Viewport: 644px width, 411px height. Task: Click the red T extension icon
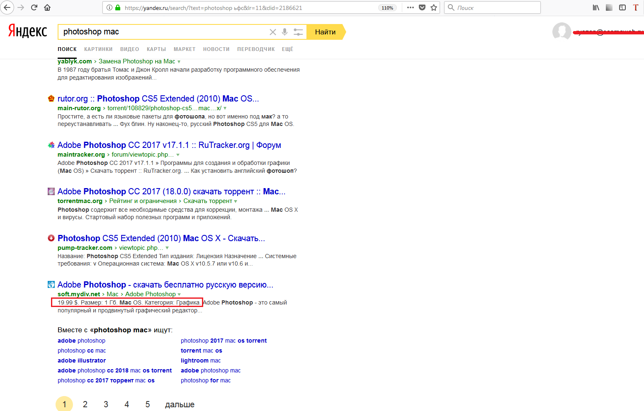coord(636,7)
